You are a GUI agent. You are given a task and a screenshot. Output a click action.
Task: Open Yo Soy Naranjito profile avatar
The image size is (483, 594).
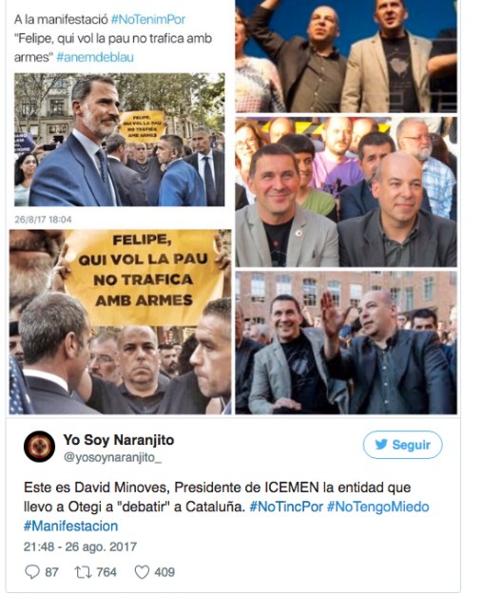(39, 447)
